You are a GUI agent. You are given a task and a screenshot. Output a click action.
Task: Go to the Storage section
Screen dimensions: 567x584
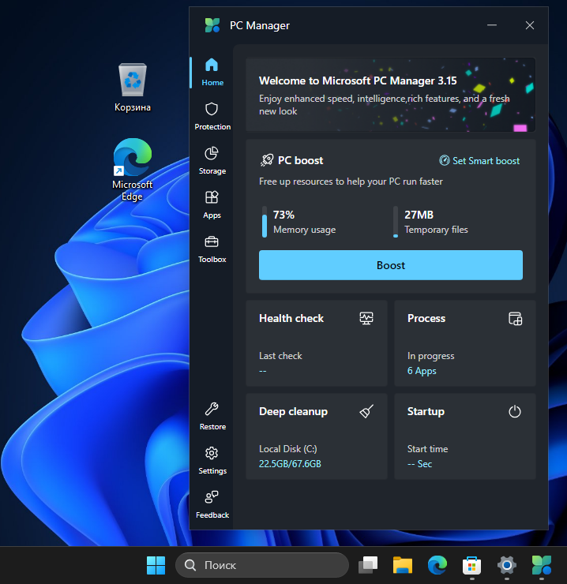pos(212,160)
